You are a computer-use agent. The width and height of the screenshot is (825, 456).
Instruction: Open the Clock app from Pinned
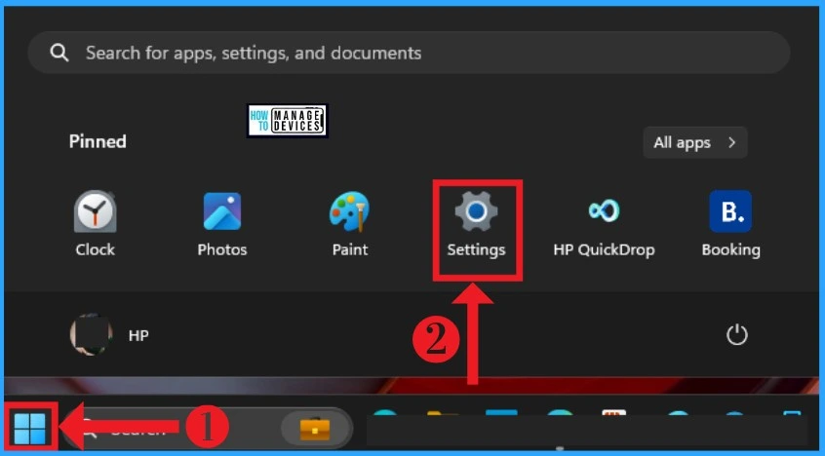pyautogui.click(x=95, y=223)
